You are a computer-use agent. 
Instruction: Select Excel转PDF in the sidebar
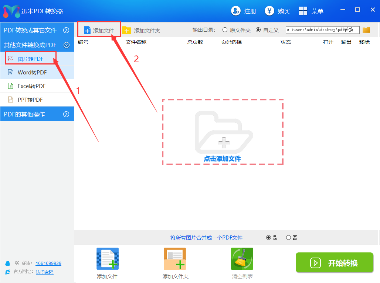32,86
